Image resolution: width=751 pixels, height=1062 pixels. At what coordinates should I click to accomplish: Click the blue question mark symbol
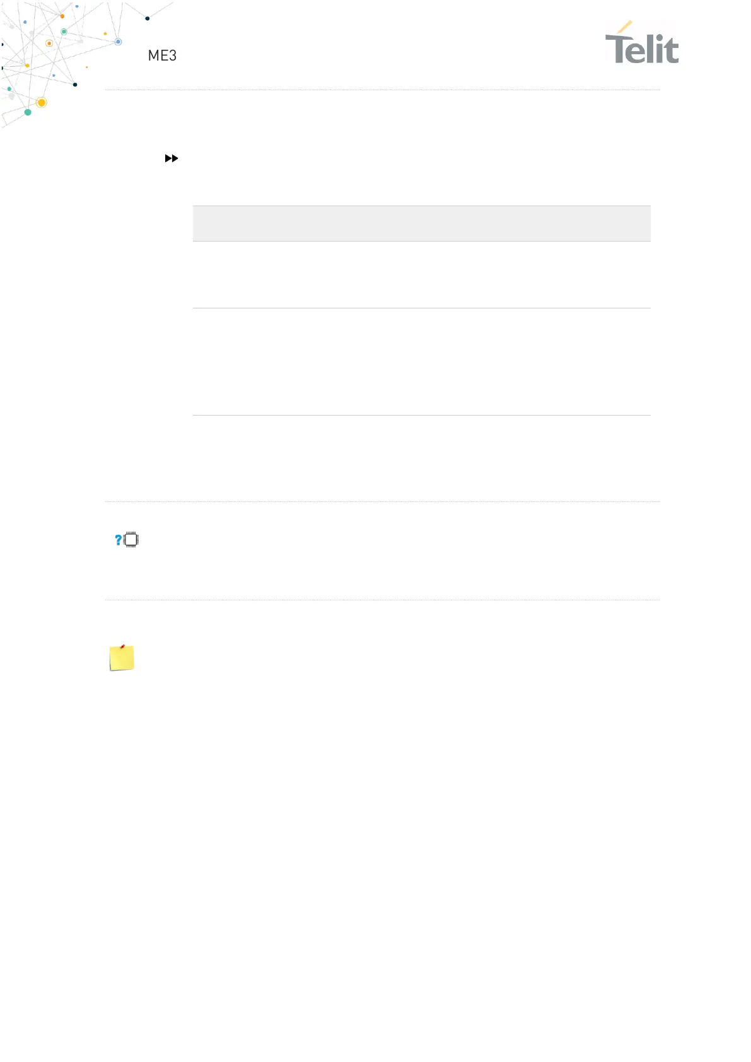pyautogui.click(x=118, y=540)
